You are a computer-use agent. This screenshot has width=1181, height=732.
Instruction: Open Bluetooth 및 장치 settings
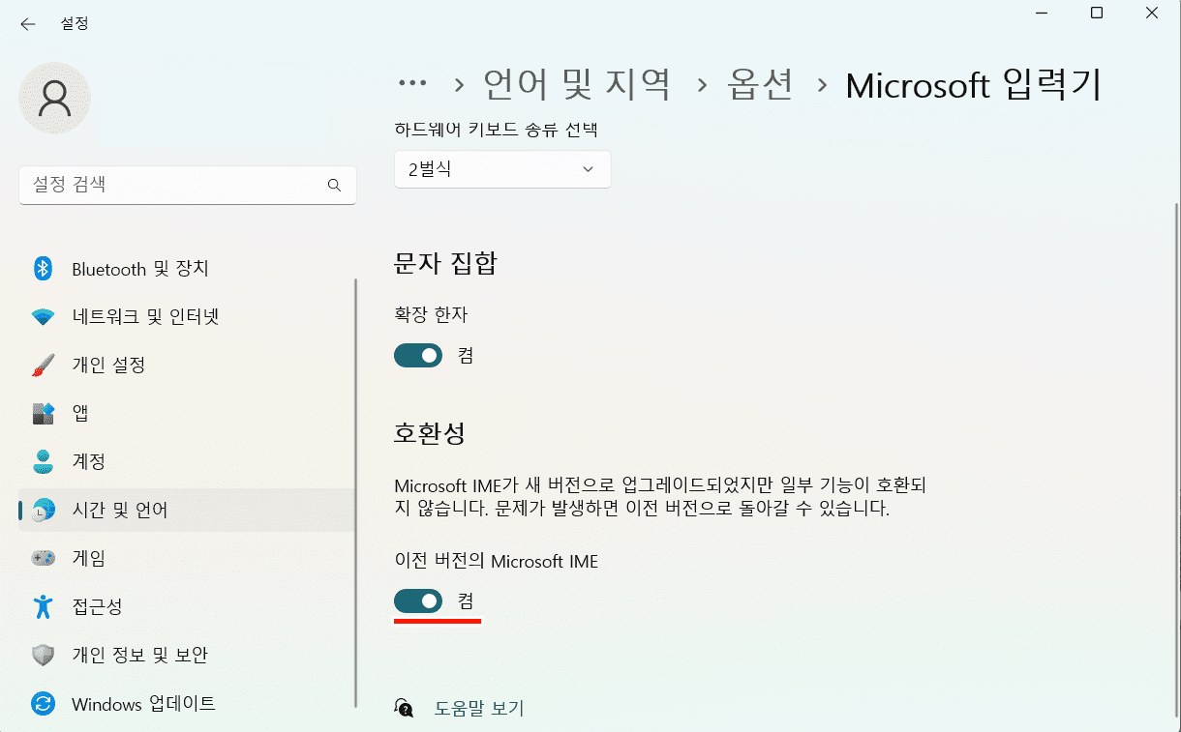coord(187,269)
